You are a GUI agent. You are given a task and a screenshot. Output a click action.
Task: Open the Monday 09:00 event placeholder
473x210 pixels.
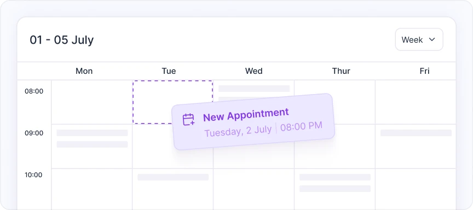pos(92,138)
